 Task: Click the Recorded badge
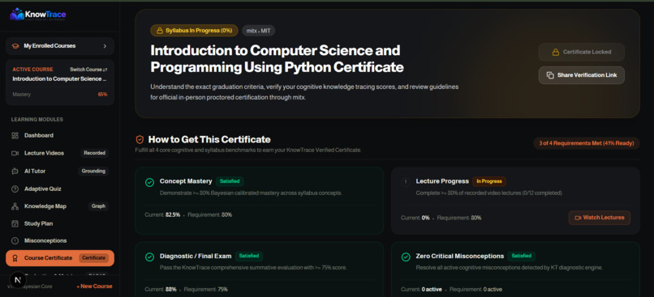click(x=94, y=153)
